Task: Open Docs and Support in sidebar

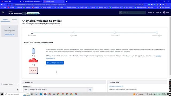Action: pyautogui.click(x=8, y=84)
